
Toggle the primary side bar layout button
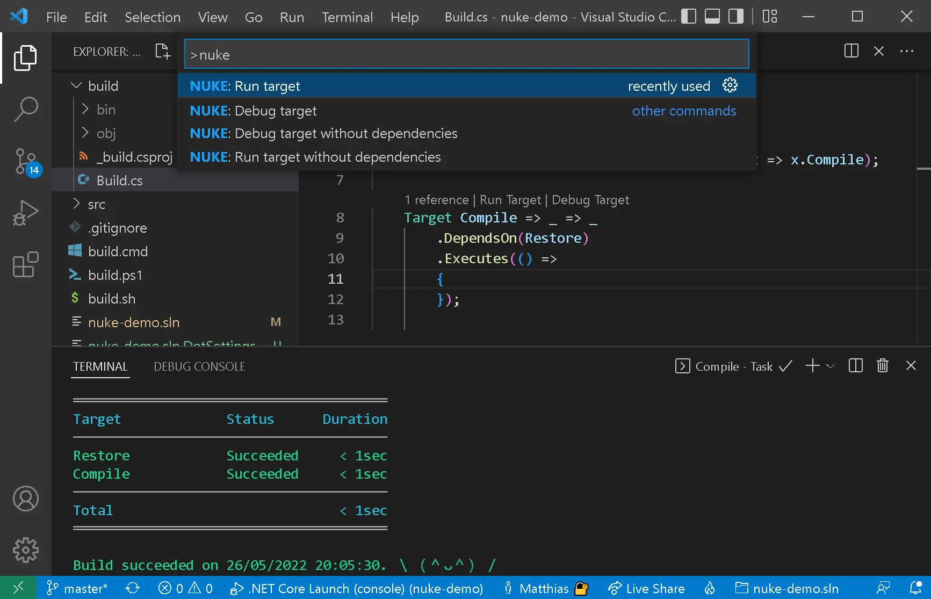[x=688, y=17]
